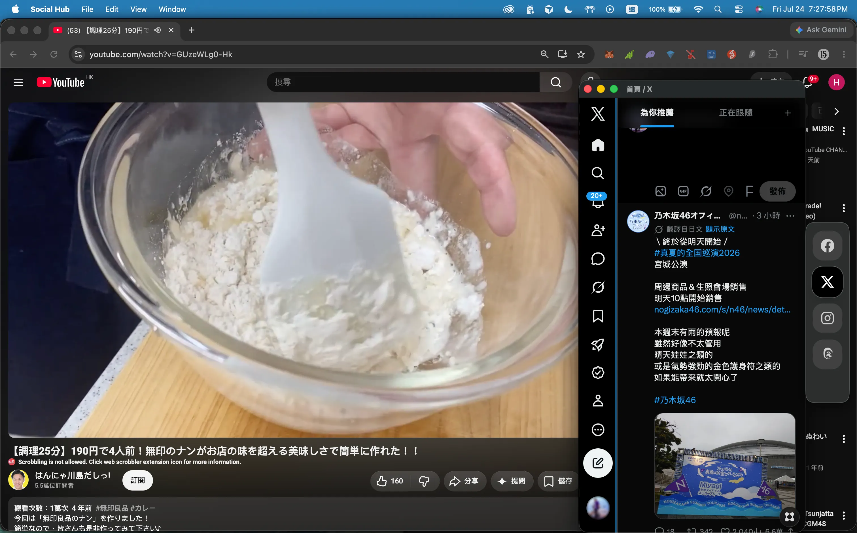Click 顯示原文 show original link
Screen dimensions: 857x533
tap(720, 229)
